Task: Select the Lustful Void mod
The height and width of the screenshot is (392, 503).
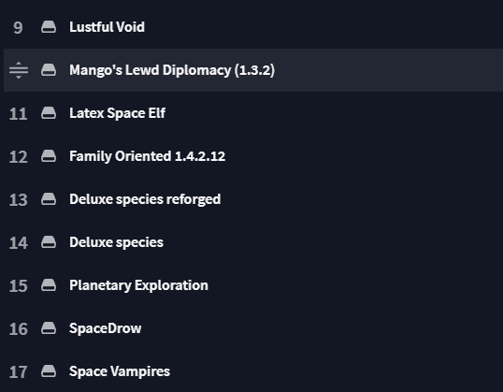Action: coord(107,27)
